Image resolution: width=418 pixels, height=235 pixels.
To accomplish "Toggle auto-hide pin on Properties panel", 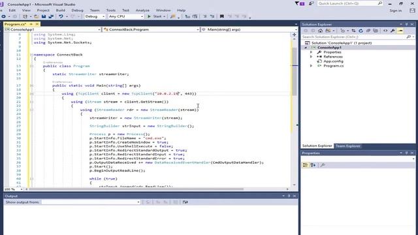I will click(x=406, y=153).
